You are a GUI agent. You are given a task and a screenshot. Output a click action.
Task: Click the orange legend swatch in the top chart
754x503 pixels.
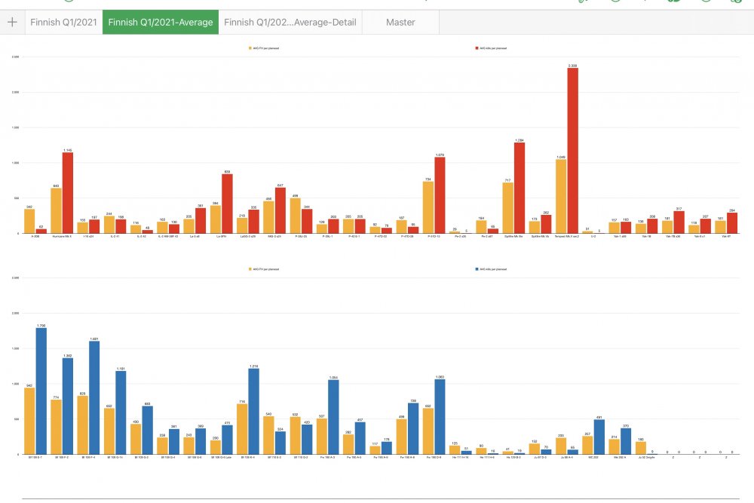[x=251, y=48]
